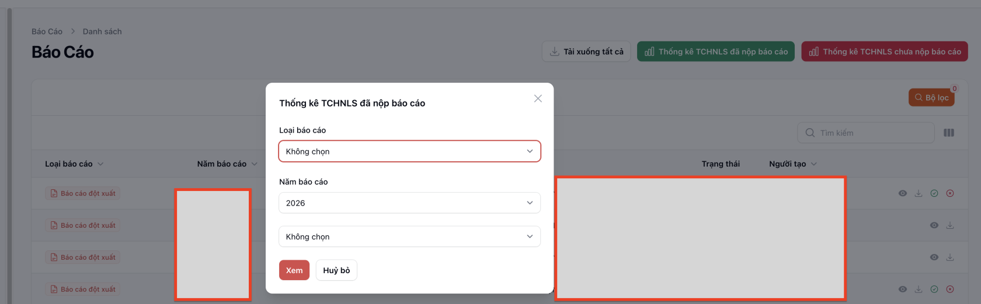Sort by Loại báo cáo column header

click(x=69, y=164)
